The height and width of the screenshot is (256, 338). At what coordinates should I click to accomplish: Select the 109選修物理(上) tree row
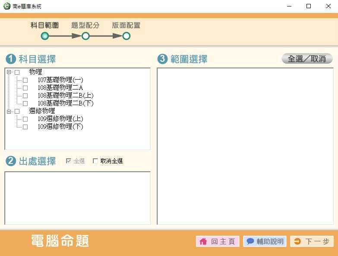pyautogui.click(x=60, y=119)
